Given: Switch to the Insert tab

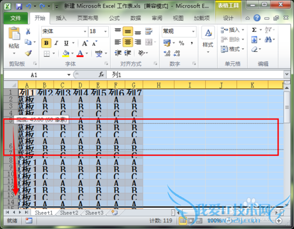Looking at the screenshot, I should [61, 18].
